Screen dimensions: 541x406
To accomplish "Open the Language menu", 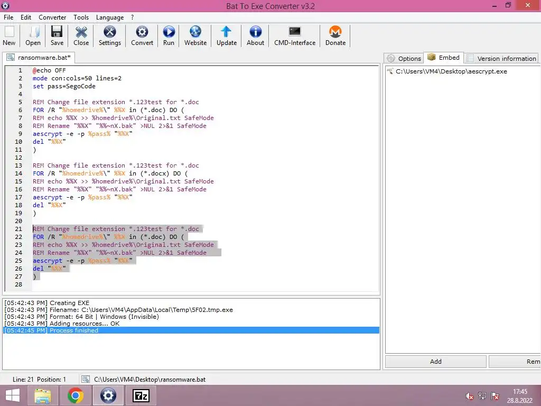I will pyautogui.click(x=110, y=17).
